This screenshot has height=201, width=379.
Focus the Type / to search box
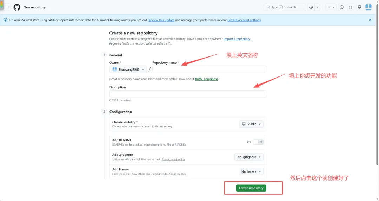(x=285, y=7)
